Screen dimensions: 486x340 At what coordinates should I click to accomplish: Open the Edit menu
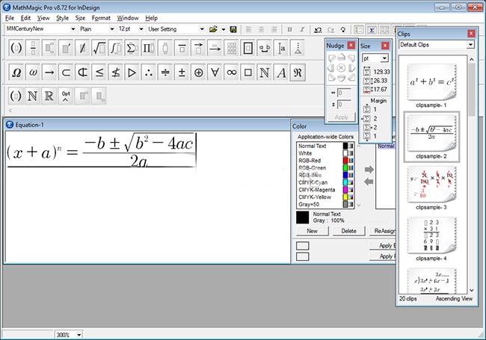(x=25, y=18)
